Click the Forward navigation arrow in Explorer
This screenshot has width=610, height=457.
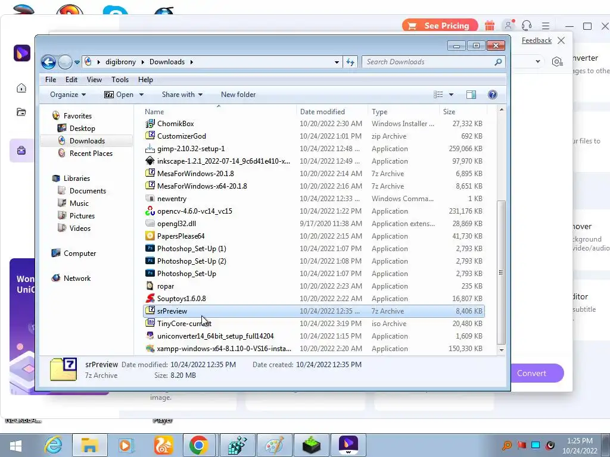point(65,62)
